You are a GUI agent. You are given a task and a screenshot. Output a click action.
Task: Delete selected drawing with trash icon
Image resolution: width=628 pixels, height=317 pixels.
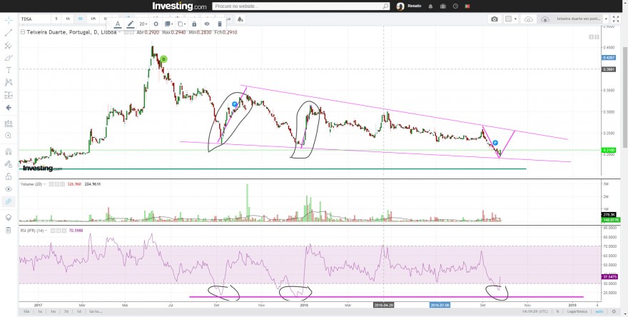tap(220, 24)
